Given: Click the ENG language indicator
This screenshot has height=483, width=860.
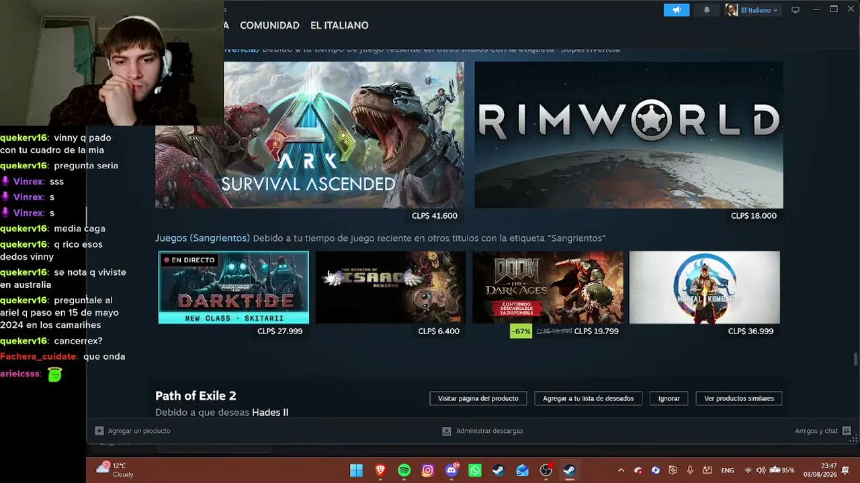Looking at the screenshot, I should pyautogui.click(x=728, y=470).
